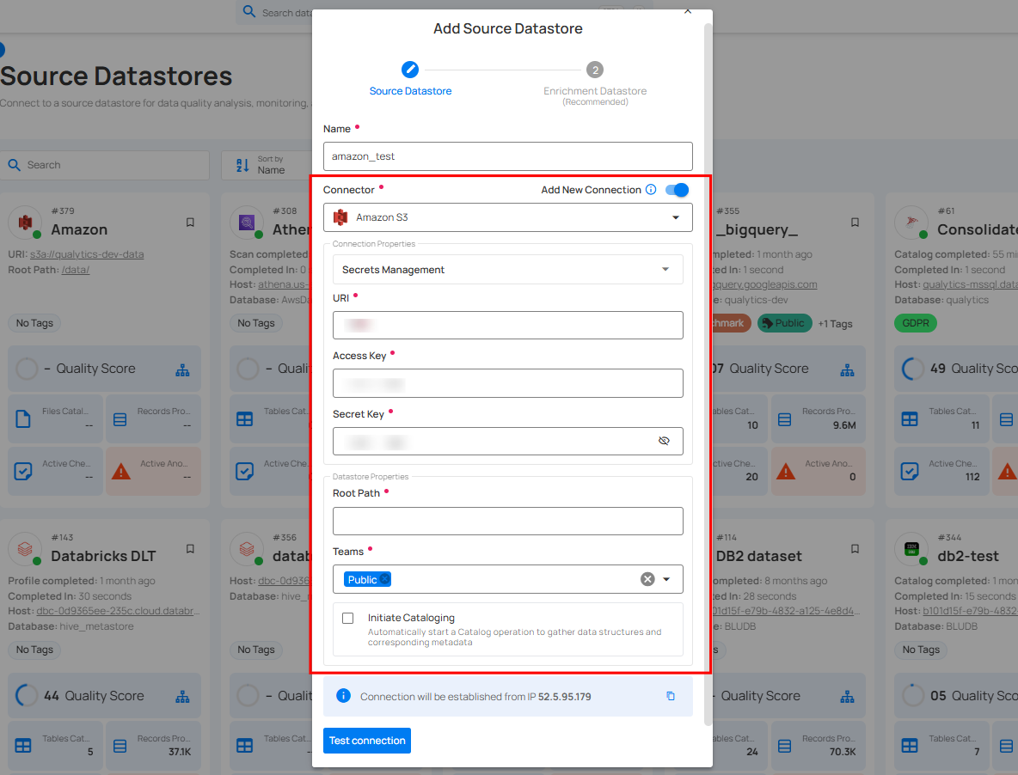Click inside the Root Path input field
This screenshot has height=775, width=1018.
coord(507,521)
